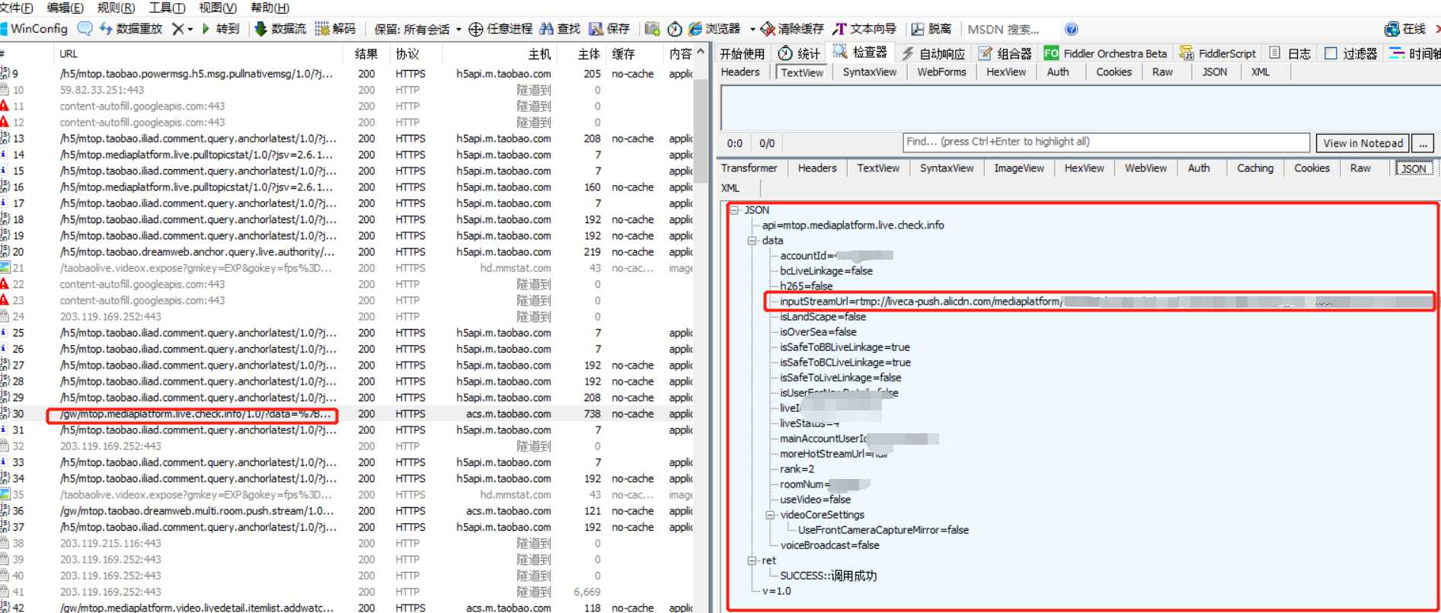Click the 保存 save button
Screen dimensions: 1441x613
tap(609, 29)
